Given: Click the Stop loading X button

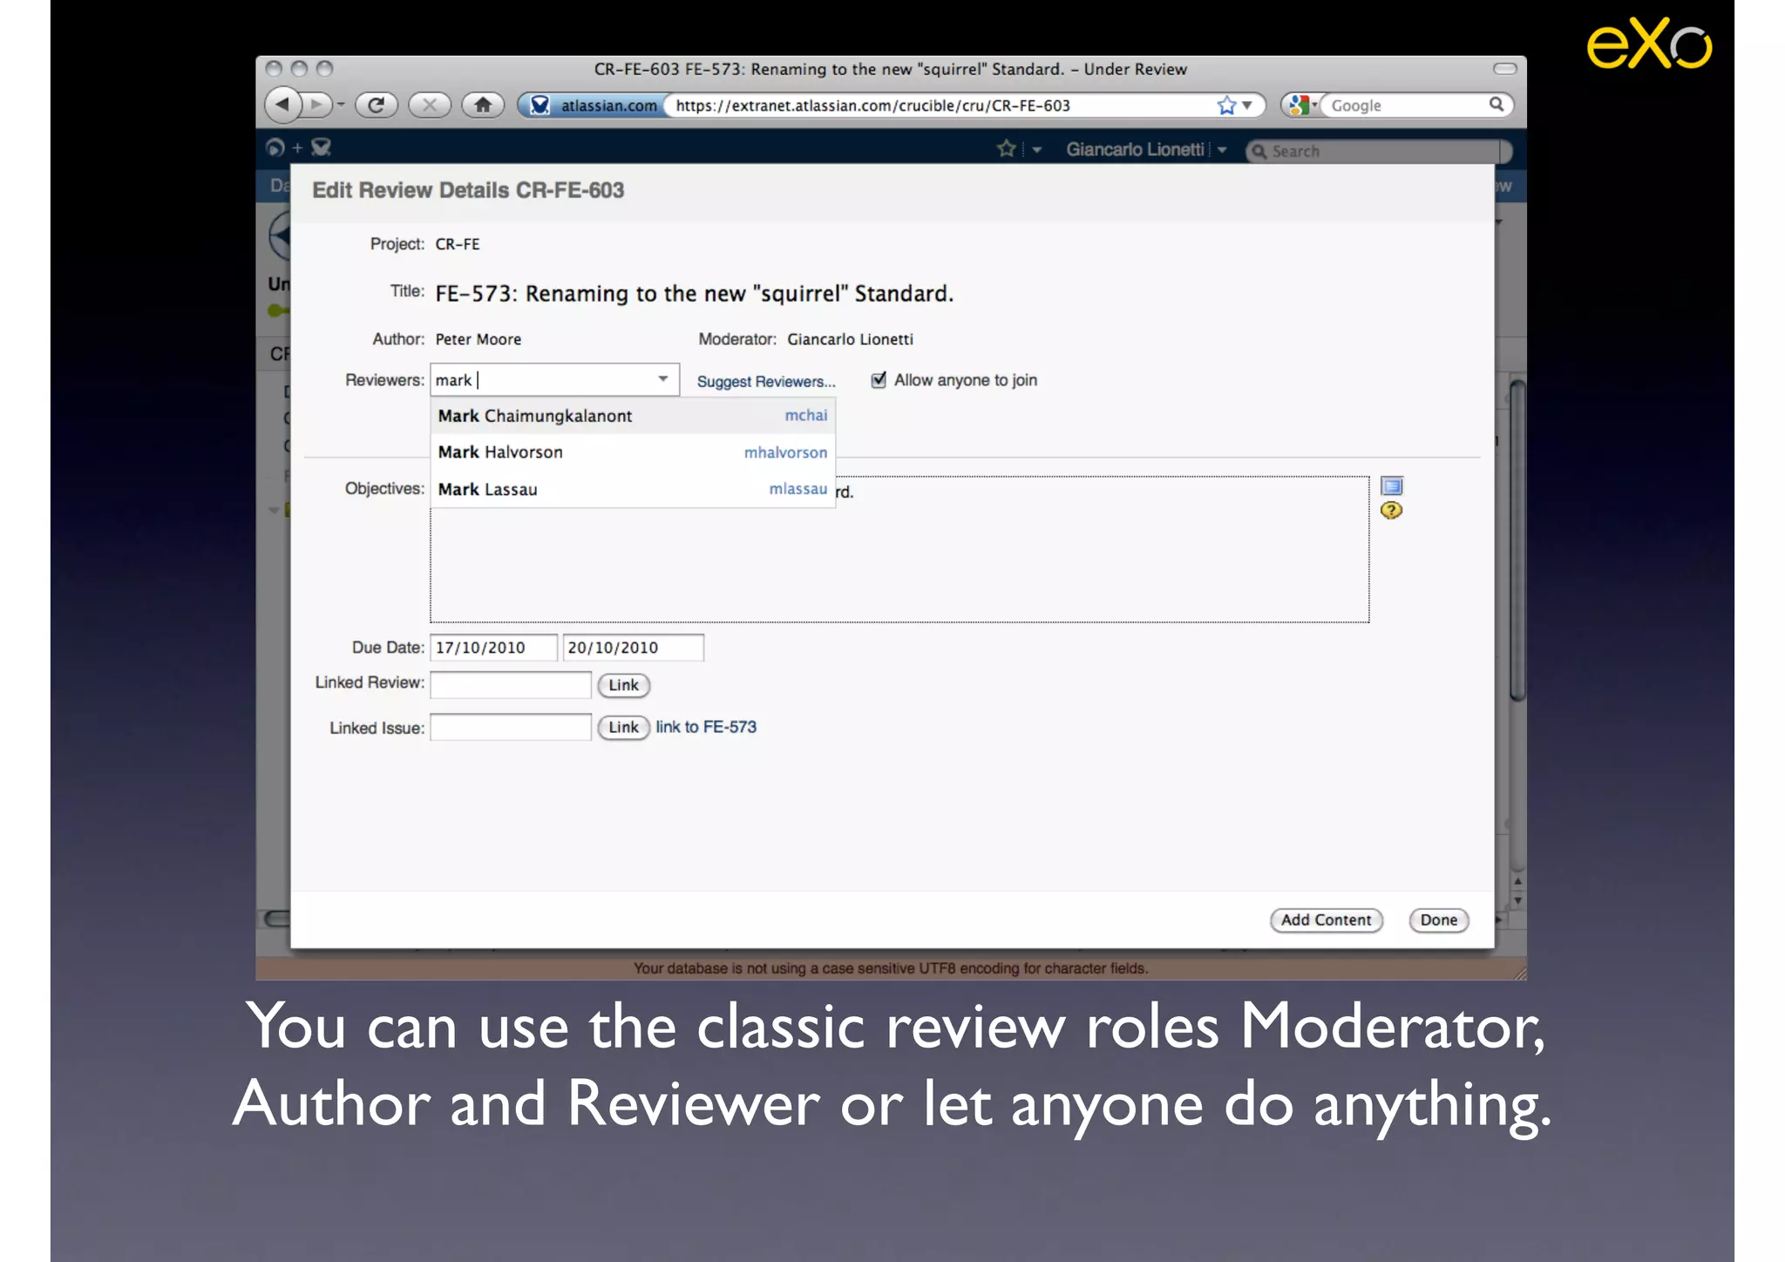Looking at the screenshot, I should [x=429, y=105].
